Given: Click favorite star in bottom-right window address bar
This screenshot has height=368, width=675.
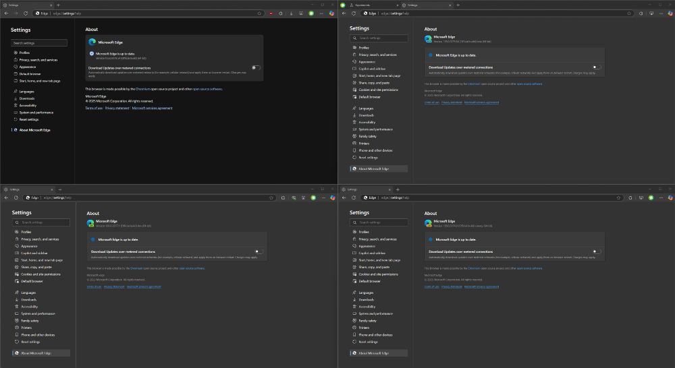Looking at the screenshot, I should (618, 197).
